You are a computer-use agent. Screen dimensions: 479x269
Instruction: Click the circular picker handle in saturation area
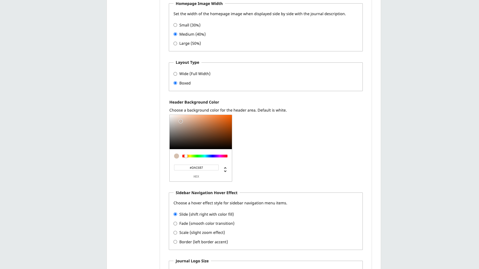click(x=181, y=121)
